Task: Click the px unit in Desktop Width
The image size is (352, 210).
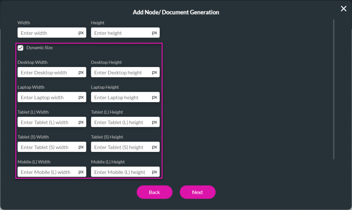Action: point(81,73)
